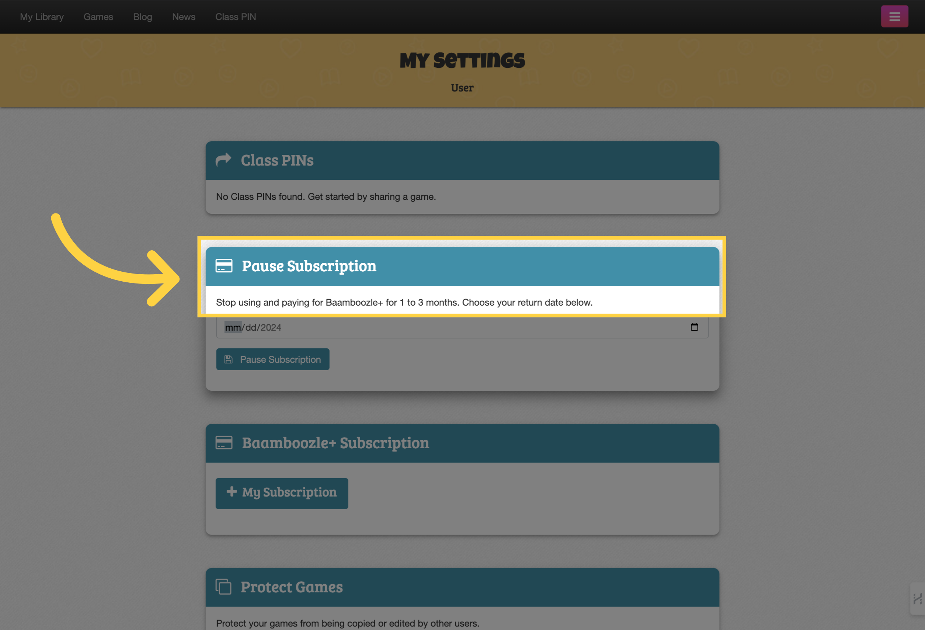925x630 pixels.
Task: Select the mm segment of return date
Action: [233, 327]
